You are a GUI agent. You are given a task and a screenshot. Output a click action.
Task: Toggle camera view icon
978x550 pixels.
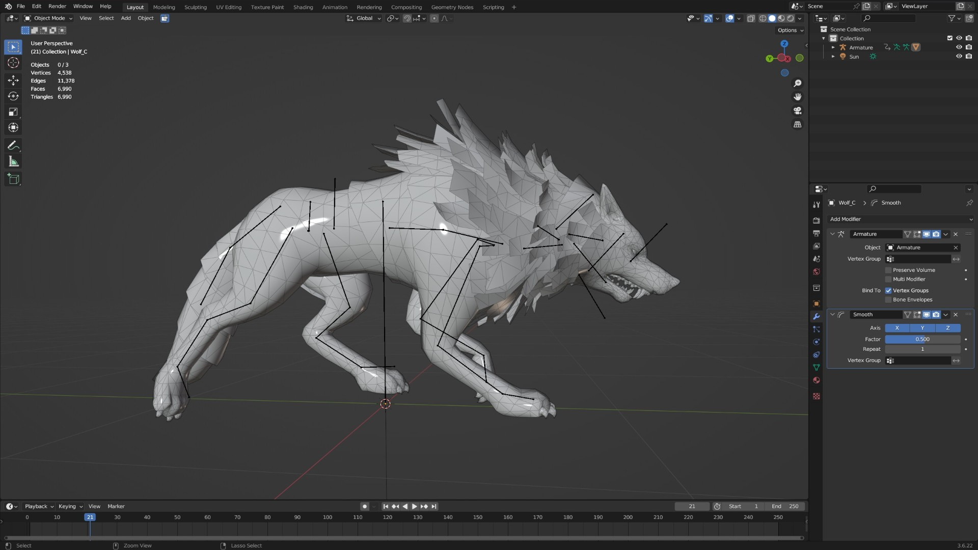click(x=798, y=111)
